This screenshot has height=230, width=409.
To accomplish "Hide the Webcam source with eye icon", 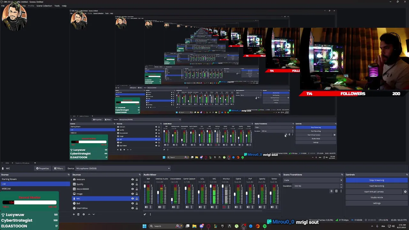I will [133, 180].
